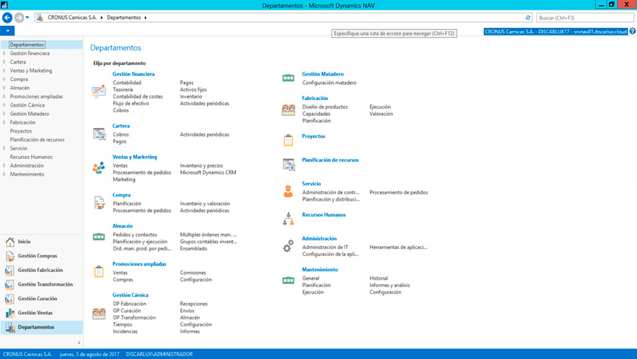Screen dimensions: 637x359
Task: Select Recursos Humanos in the navigation tree
Action: click(x=31, y=157)
